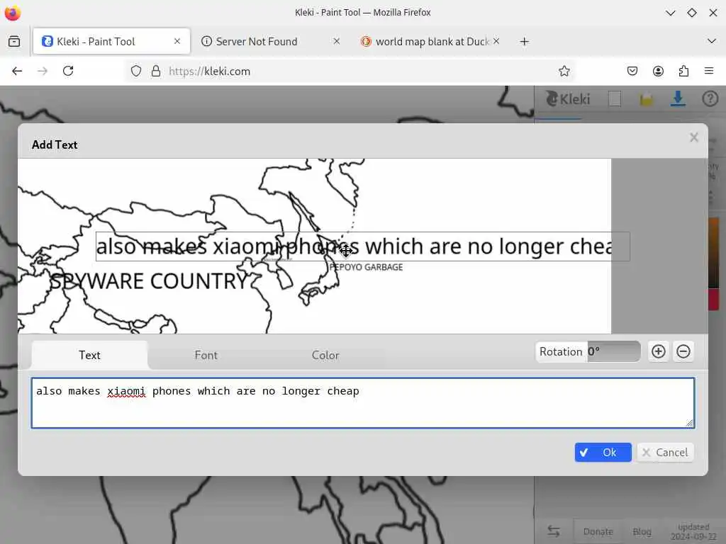The height and width of the screenshot is (544, 726).
Task: Close the Add Text dialog with X
Action: [693, 137]
